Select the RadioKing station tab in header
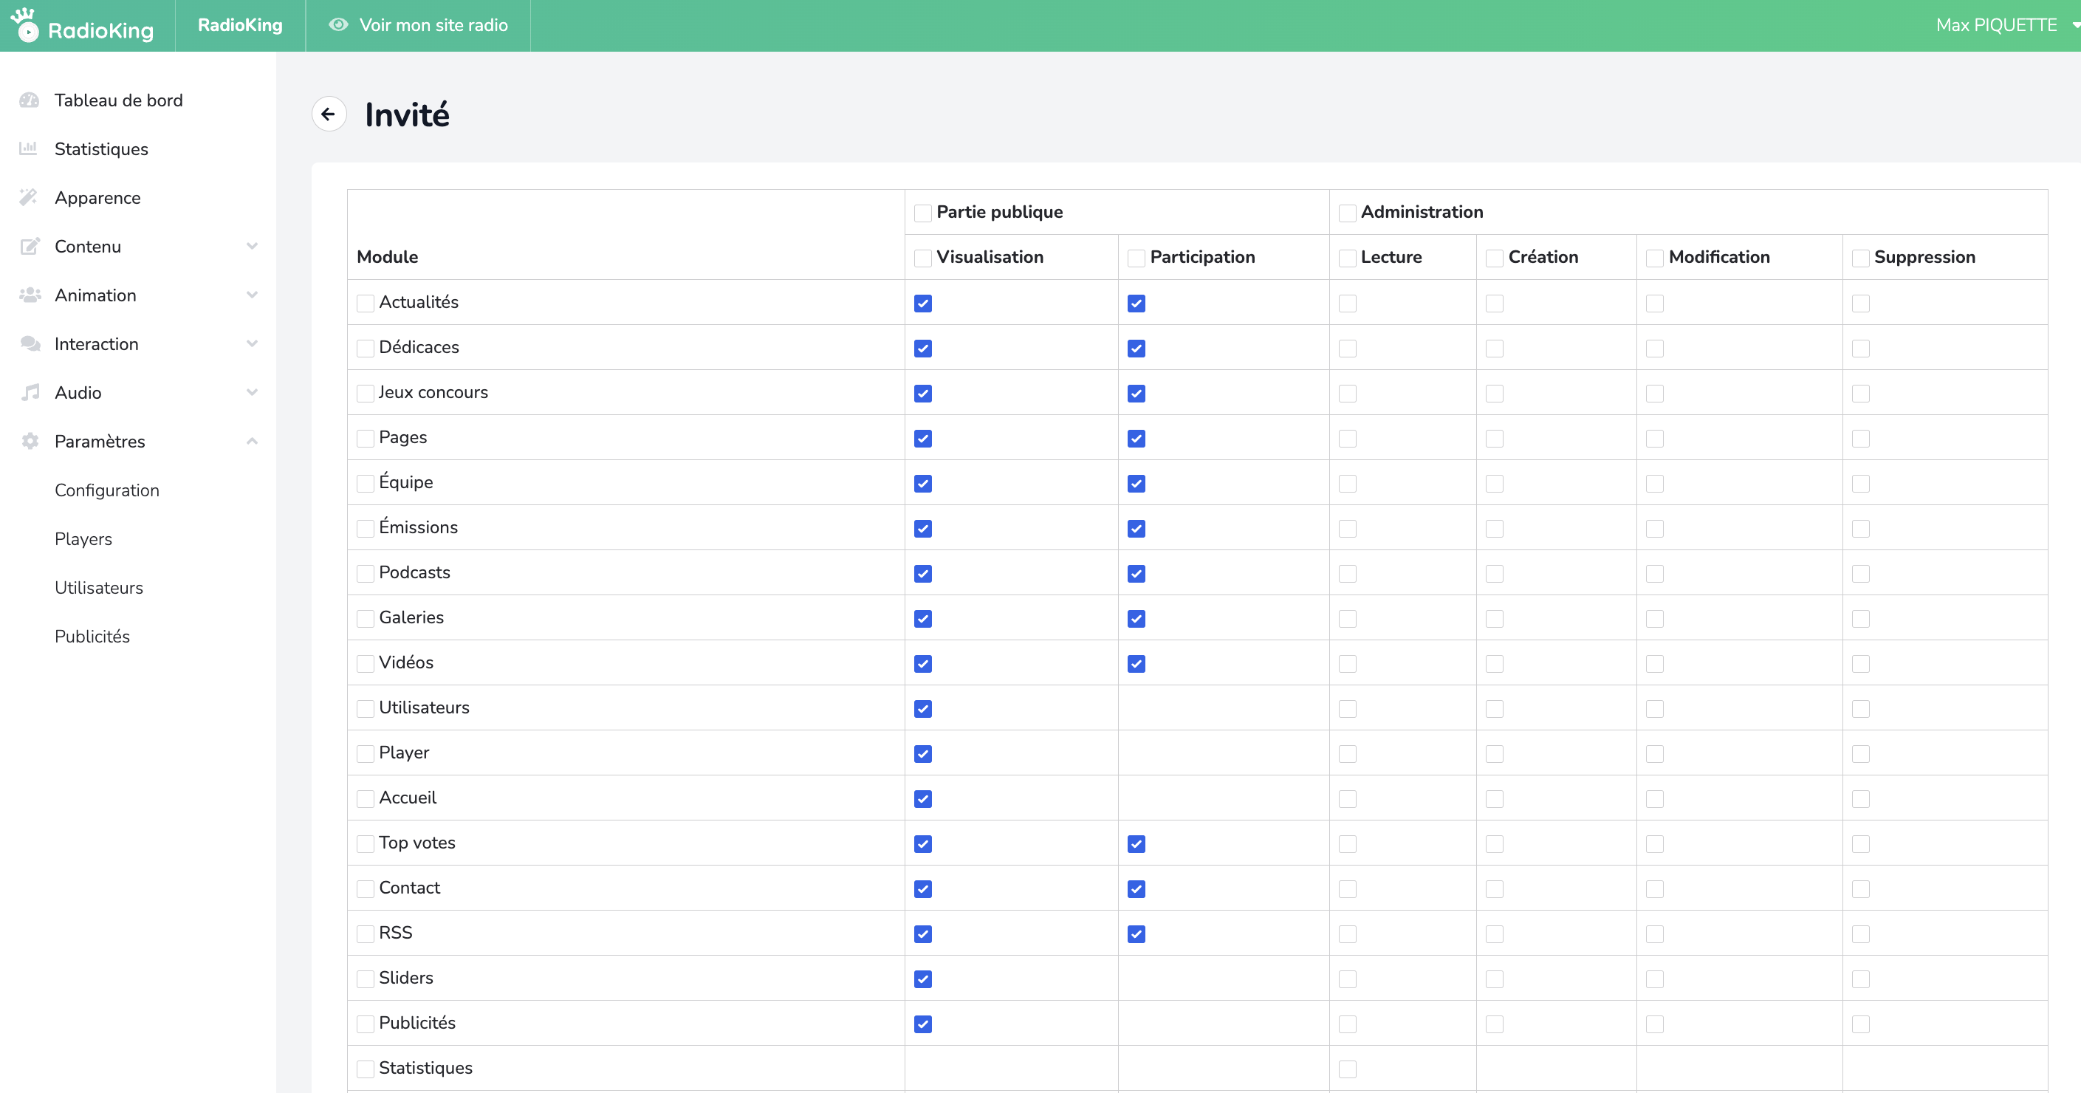 click(x=240, y=25)
